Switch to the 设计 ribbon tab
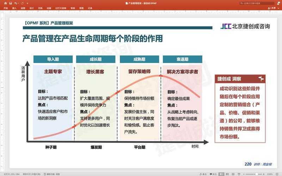Screen dimensions: 282x176 pos(32,8)
